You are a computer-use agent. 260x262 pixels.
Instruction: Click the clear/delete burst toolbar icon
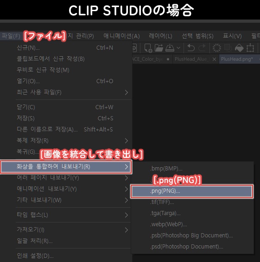217,48
